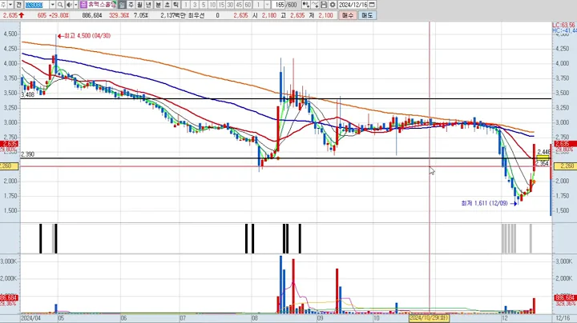Select the daily (일) chart period

click(x=122, y=5)
